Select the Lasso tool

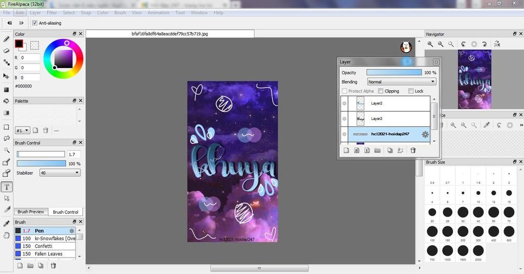point(6,138)
